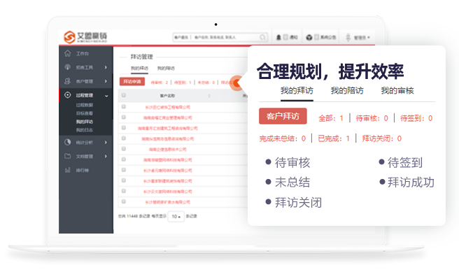Expand the 文档管理 chevron

point(106,156)
